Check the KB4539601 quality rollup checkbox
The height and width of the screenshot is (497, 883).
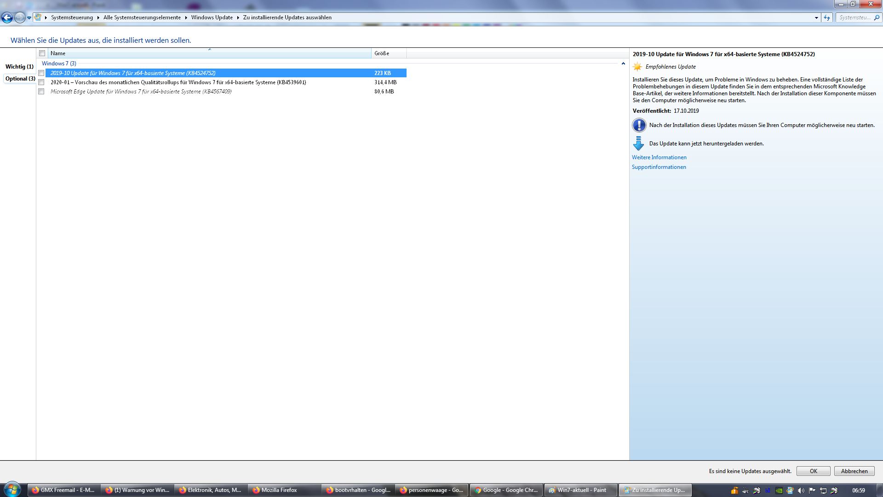(41, 82)
